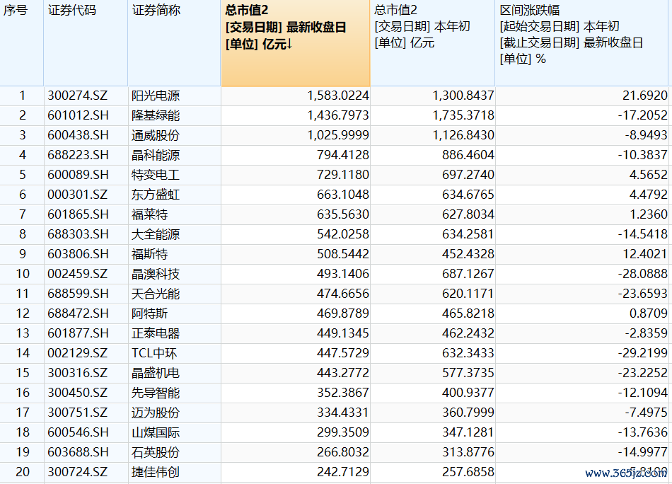
Task: Select stock code 603688.SH
Action: (x=78, y=452)
